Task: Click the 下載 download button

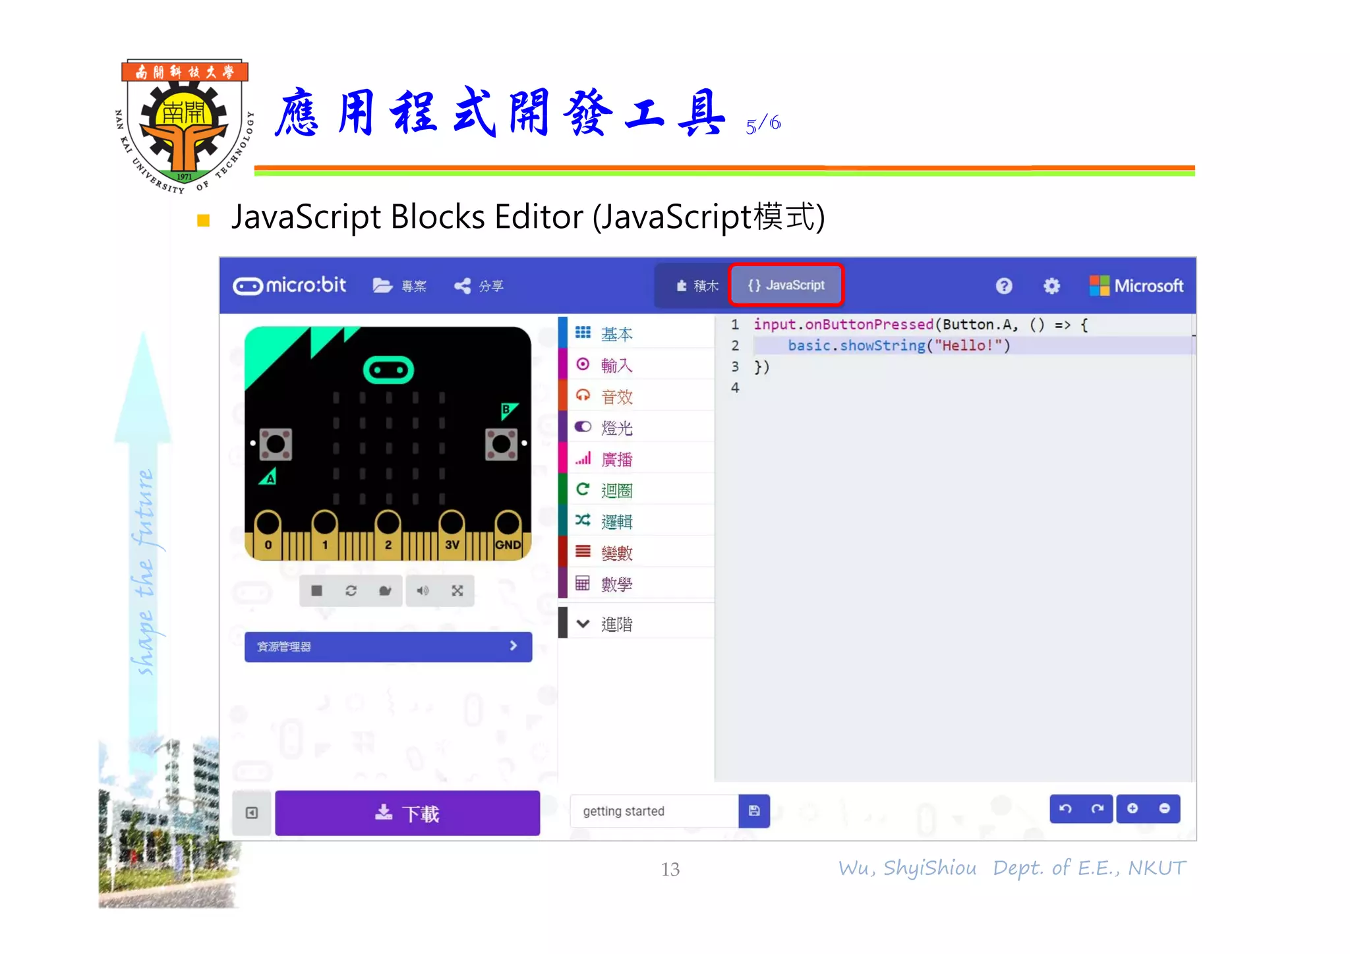Action: pyautogui.click(x=407, y=813)
